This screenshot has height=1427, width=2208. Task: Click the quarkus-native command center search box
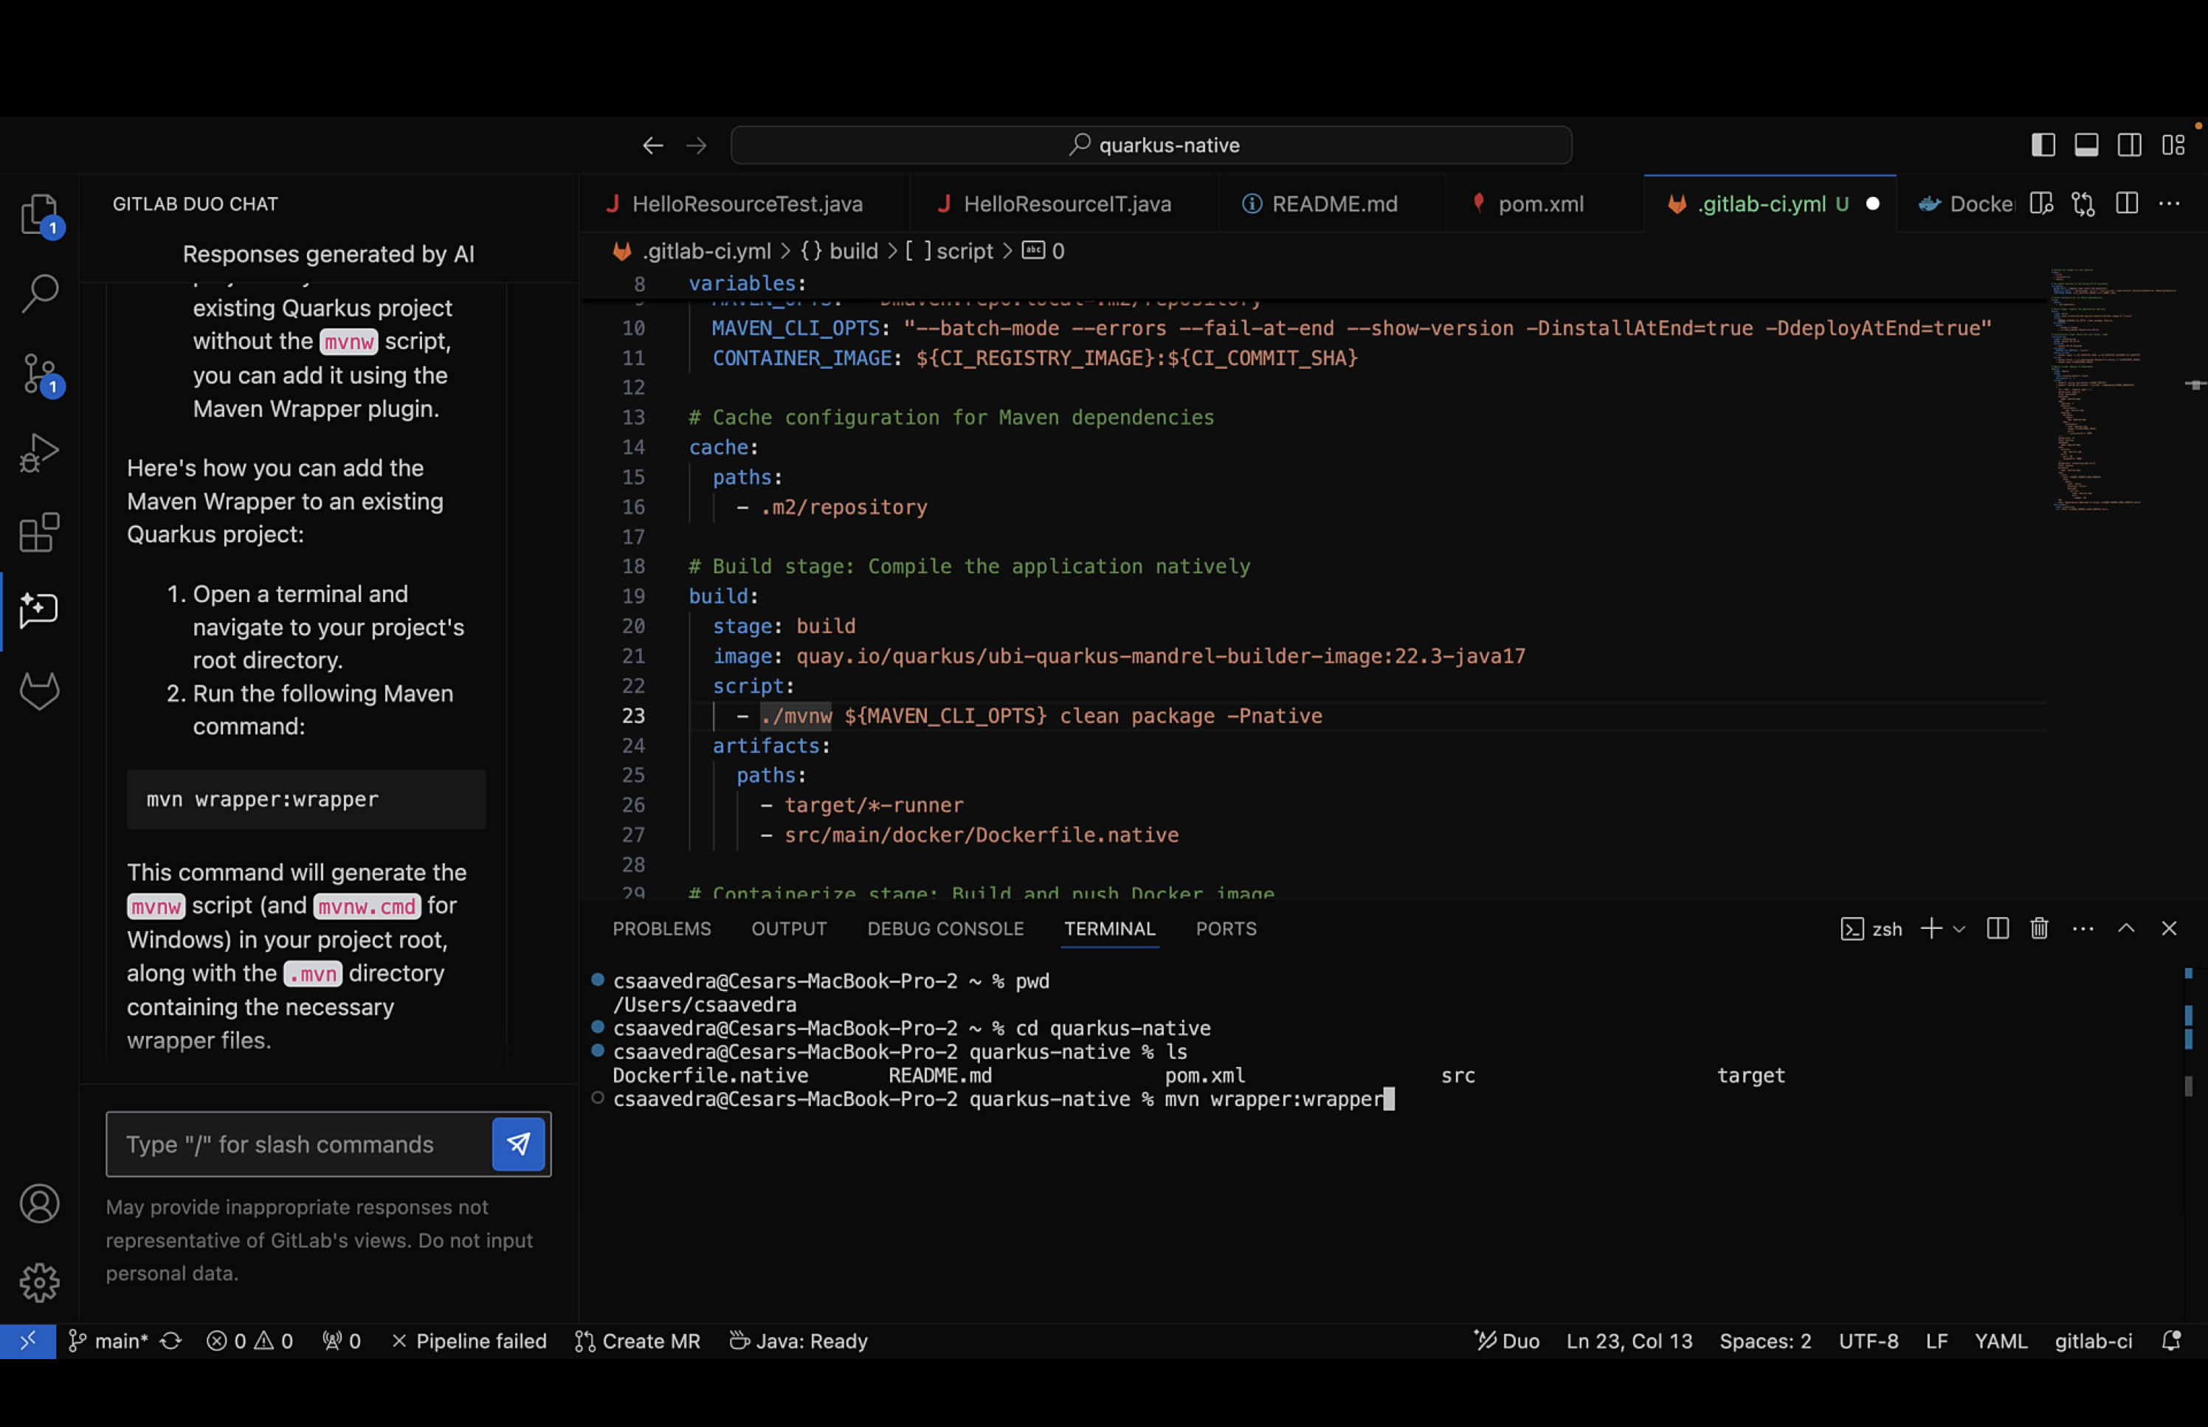pyautogui.click(x=1150, y=145)
